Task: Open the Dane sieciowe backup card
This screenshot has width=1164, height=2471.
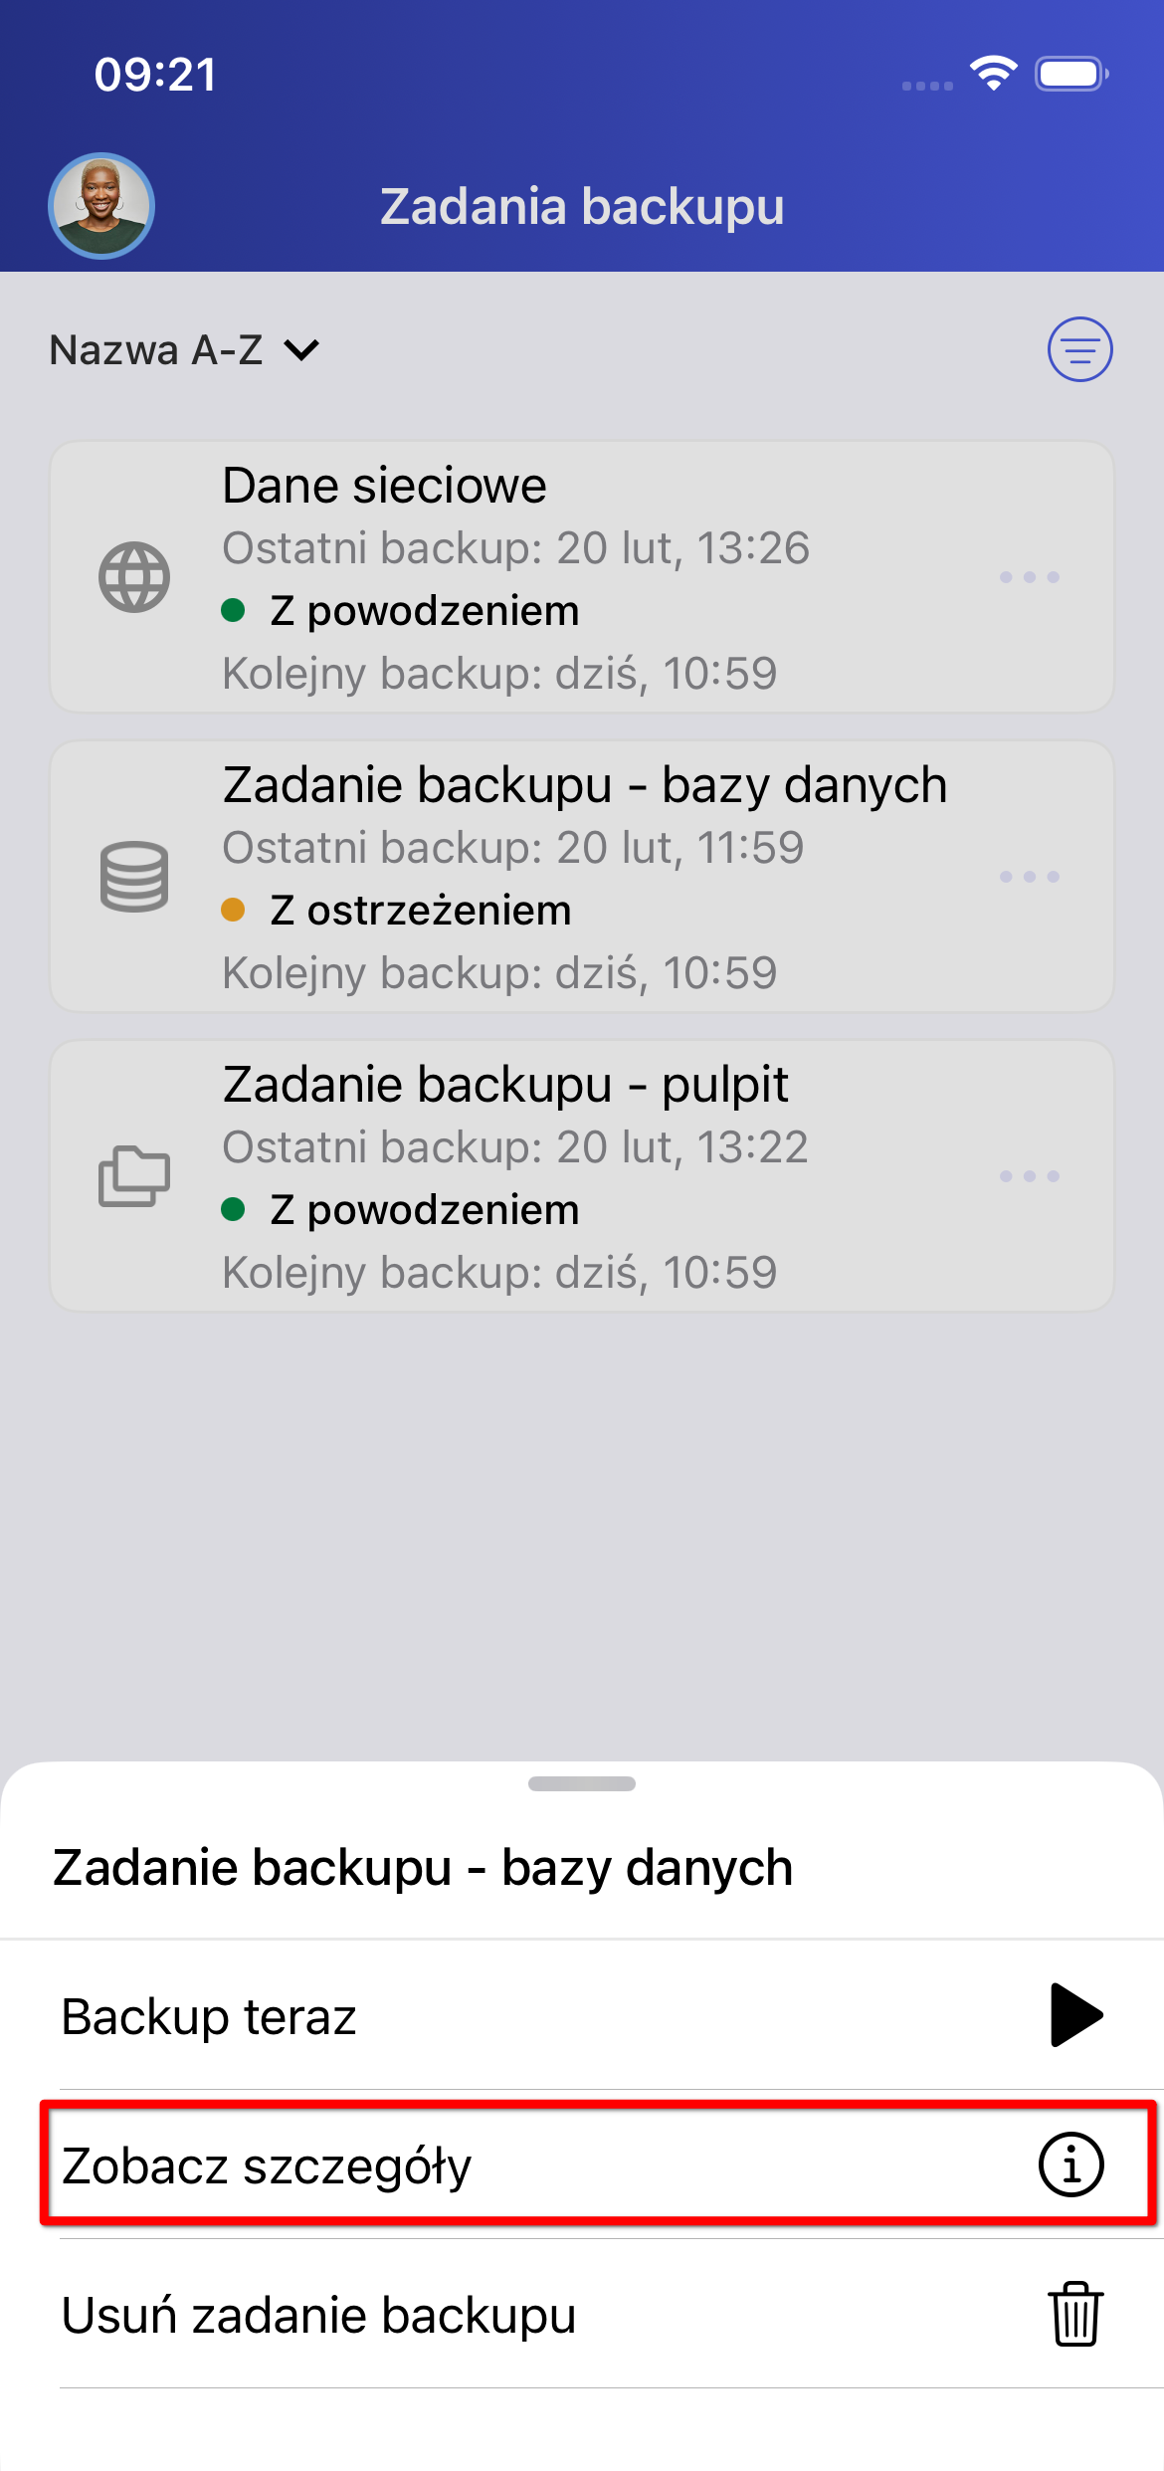Action: 582,577
